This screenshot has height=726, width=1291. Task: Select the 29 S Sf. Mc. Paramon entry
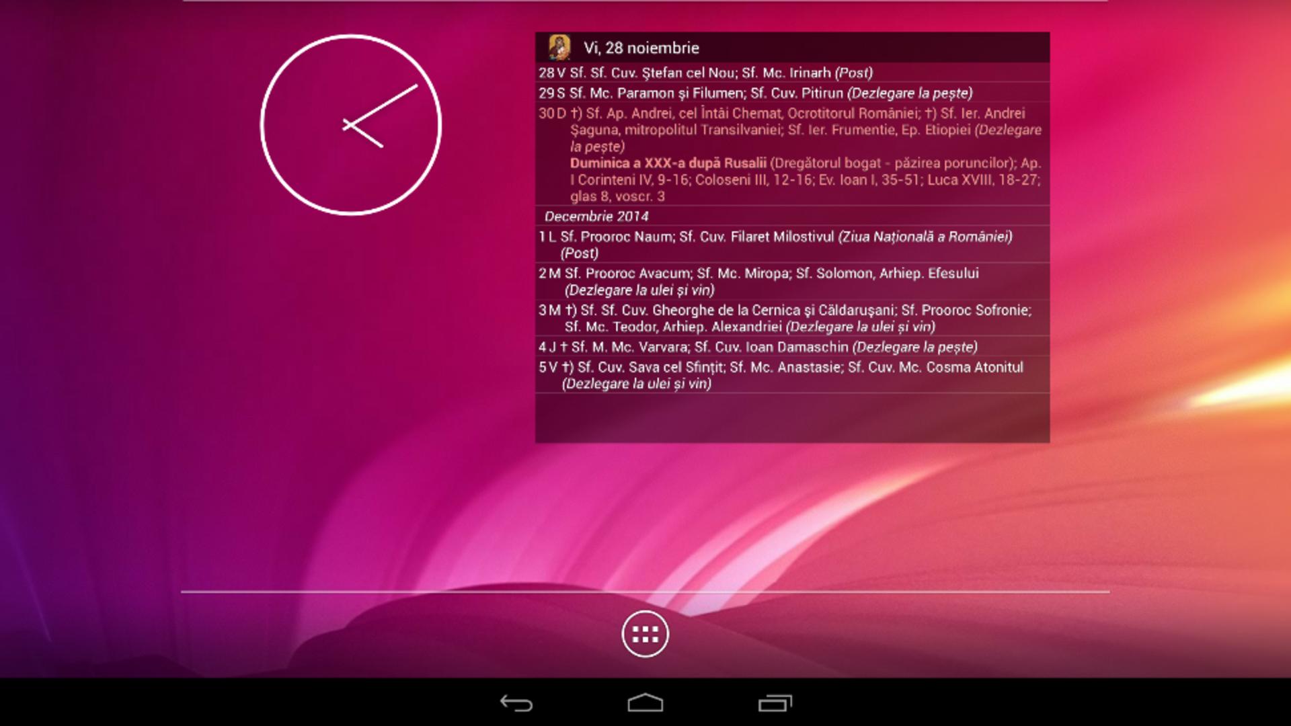pos(693,93)
